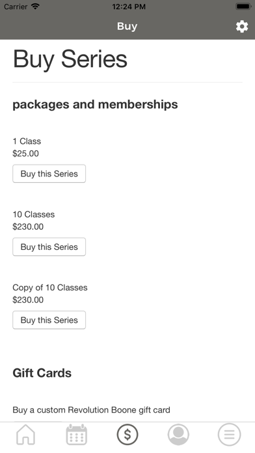Buy the Copy of 10 Classes series
Image resolution: width=255 pixels, height=453 pixels.
click(49, 320)
